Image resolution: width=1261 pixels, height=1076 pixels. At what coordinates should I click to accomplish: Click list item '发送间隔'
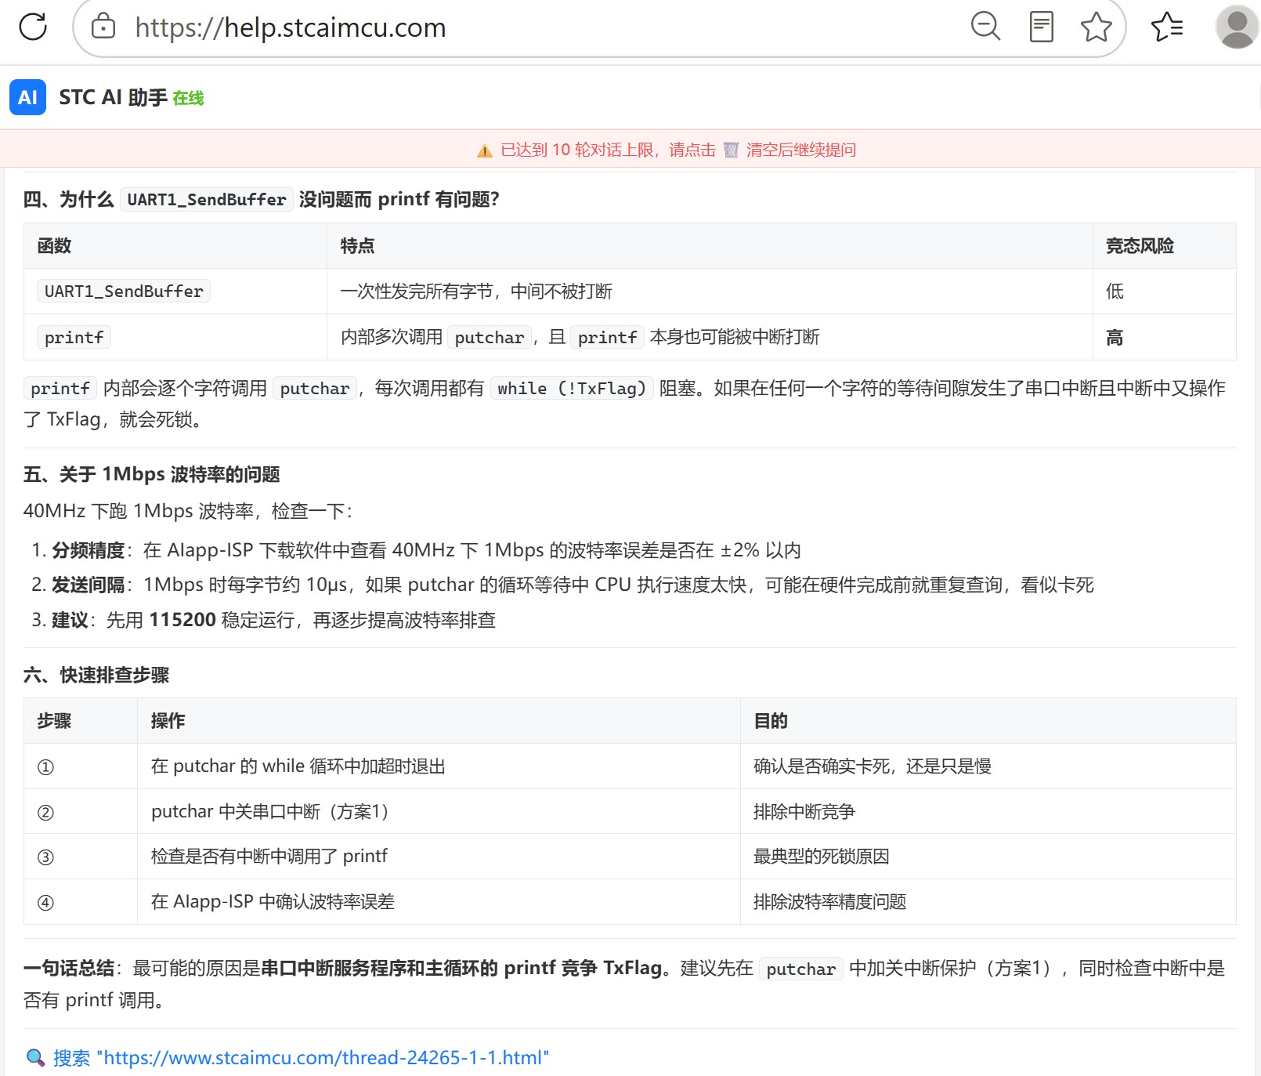click(89, 585)
